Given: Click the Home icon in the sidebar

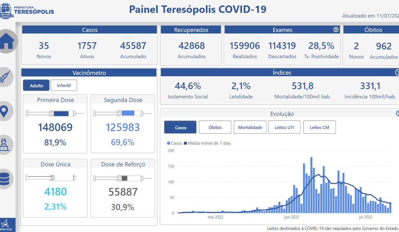Looking at the screenshot, I should tap(7, 41).
